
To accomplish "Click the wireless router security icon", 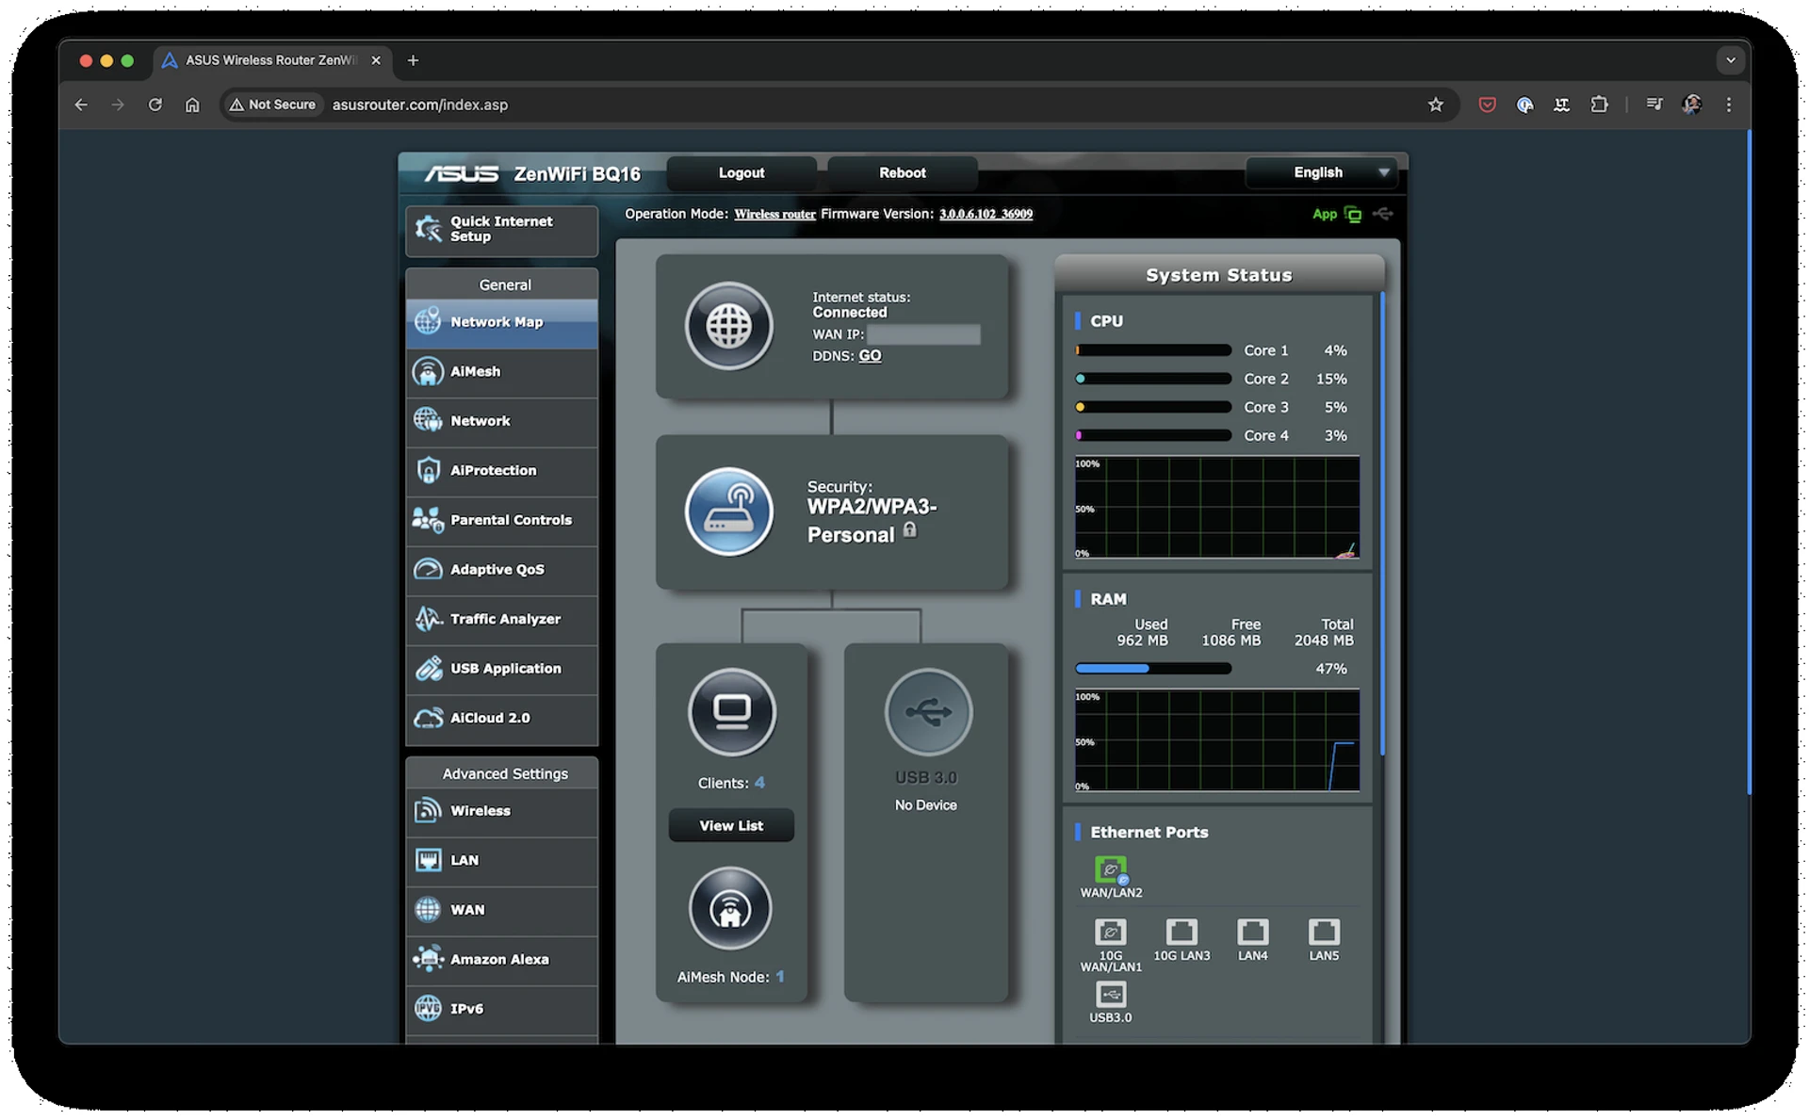I will (728, 512).
